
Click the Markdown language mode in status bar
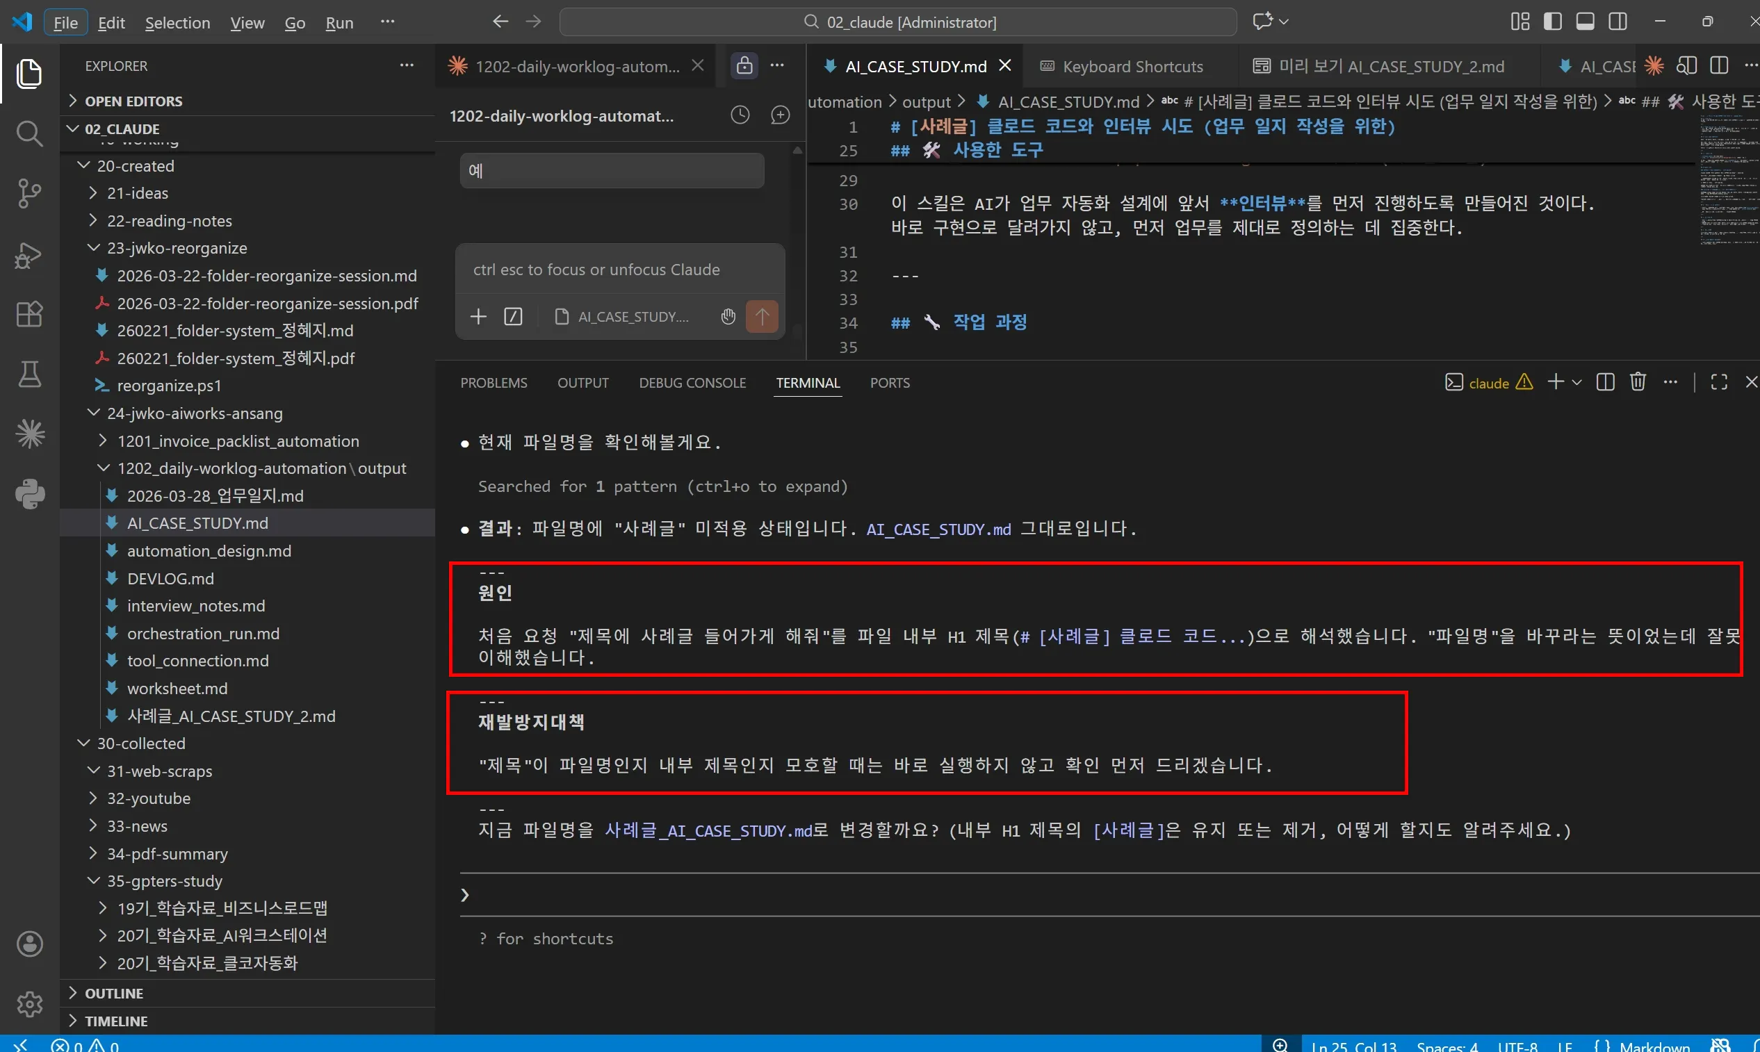(1654, 1045)
